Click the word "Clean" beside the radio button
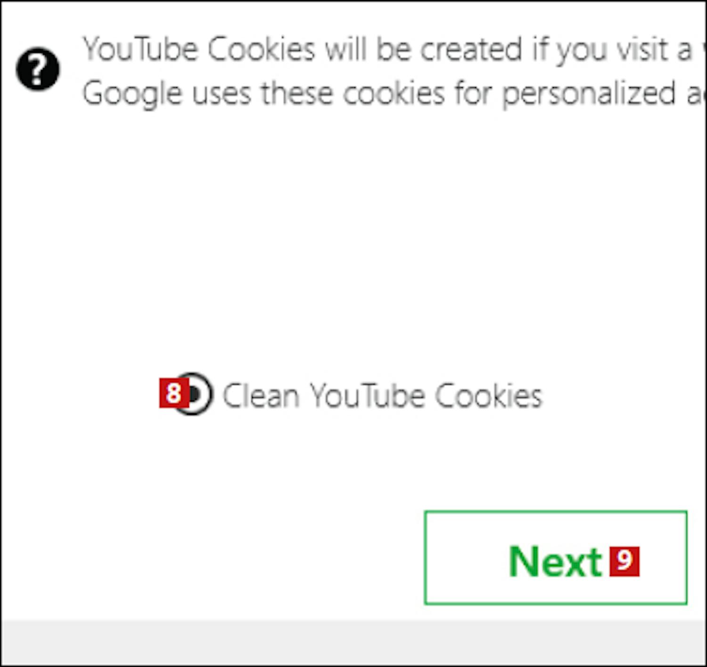 (261, 395)
